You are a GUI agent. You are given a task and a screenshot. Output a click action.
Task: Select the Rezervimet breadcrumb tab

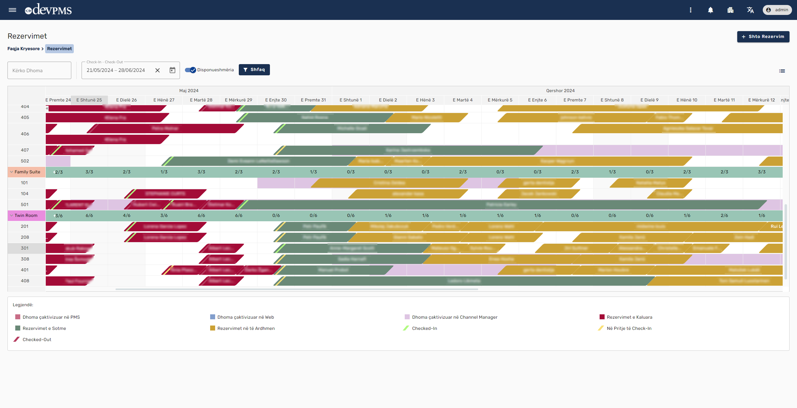click(59, 49)
